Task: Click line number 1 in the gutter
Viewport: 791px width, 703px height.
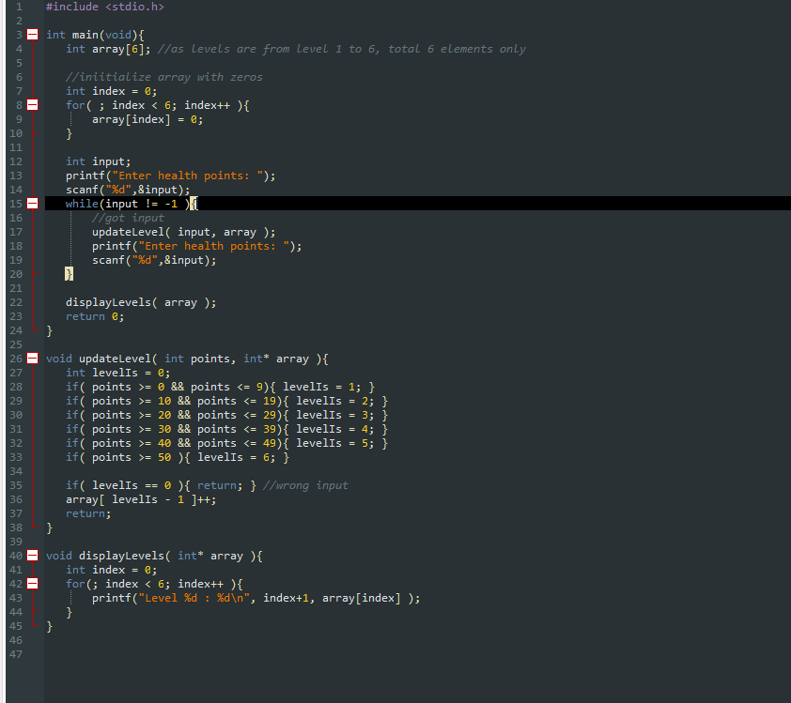Action: (x=18, y=7)
